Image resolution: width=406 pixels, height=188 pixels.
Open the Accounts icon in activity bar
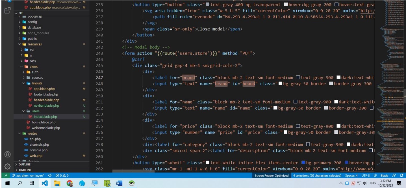tap(7, 154)
